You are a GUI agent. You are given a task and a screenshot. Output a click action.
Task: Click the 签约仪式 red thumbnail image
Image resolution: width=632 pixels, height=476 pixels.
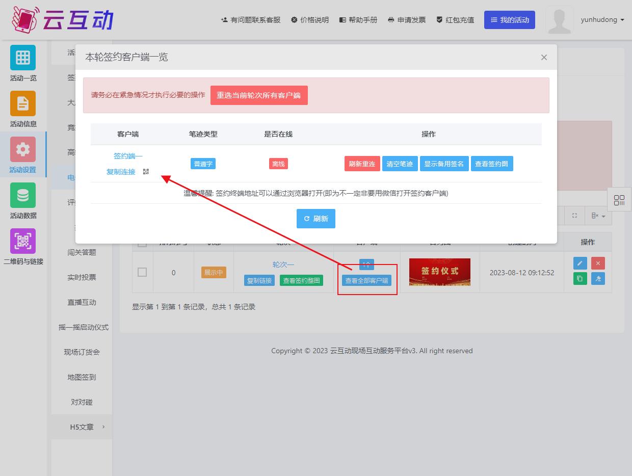point(439,272)
